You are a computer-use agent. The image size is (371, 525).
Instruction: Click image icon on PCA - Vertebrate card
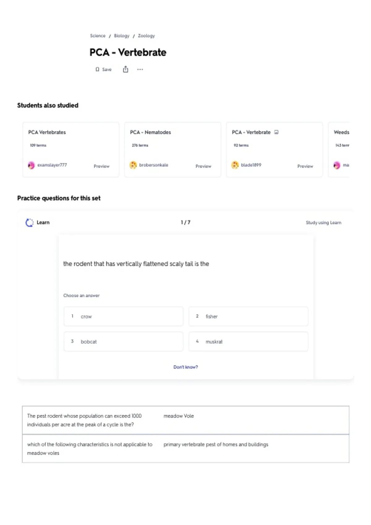(x=276, y=132)
